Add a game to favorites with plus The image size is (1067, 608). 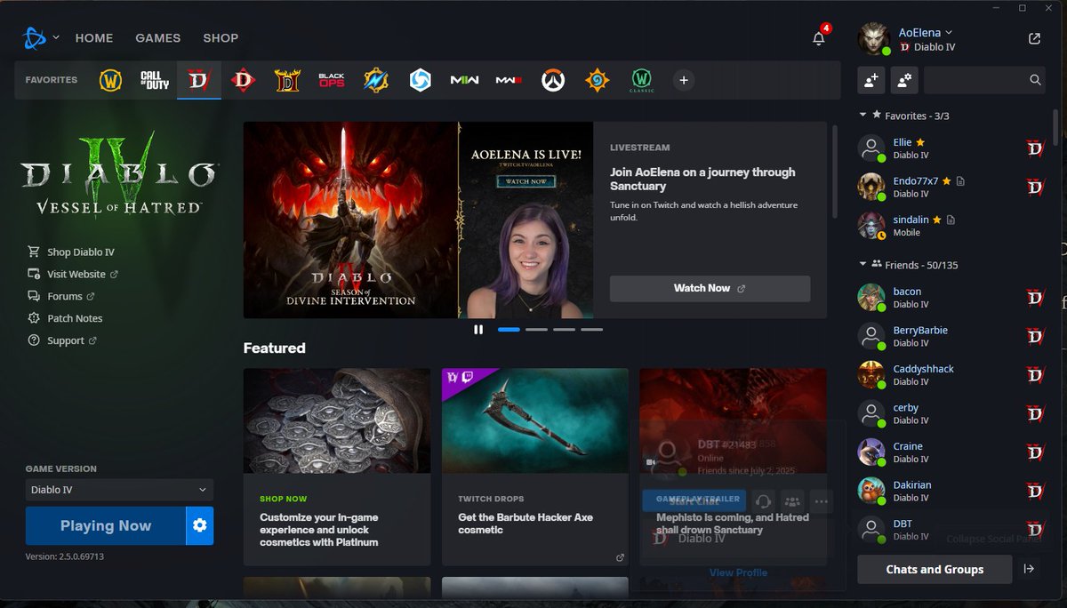point(684,80)
